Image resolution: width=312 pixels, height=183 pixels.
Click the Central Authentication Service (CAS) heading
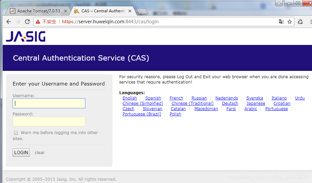[81, 58]
